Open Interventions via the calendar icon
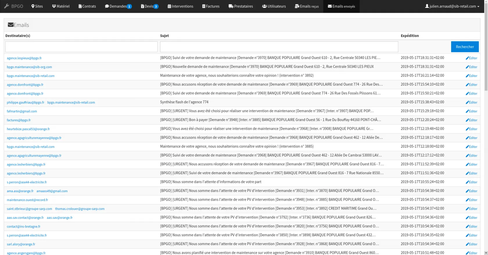The image size is (488, 255). tap(169, 6)
